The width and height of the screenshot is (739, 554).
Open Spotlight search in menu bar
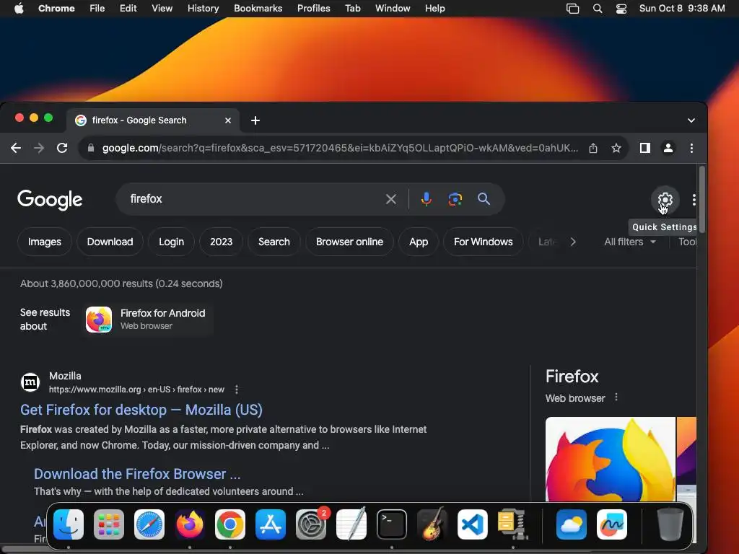pyautogui.click(x=597, y=9)
